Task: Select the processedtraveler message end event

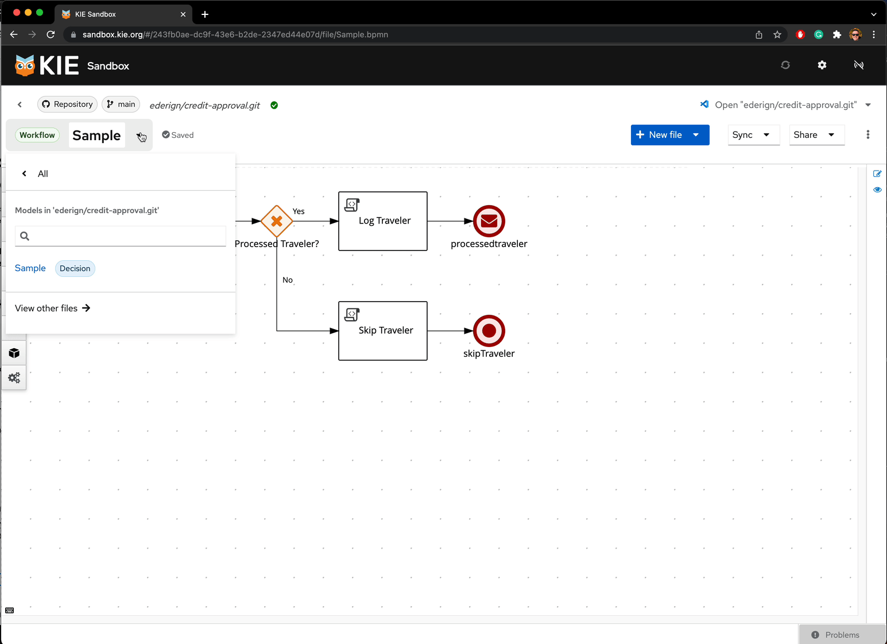Action: tap(489, 221)
